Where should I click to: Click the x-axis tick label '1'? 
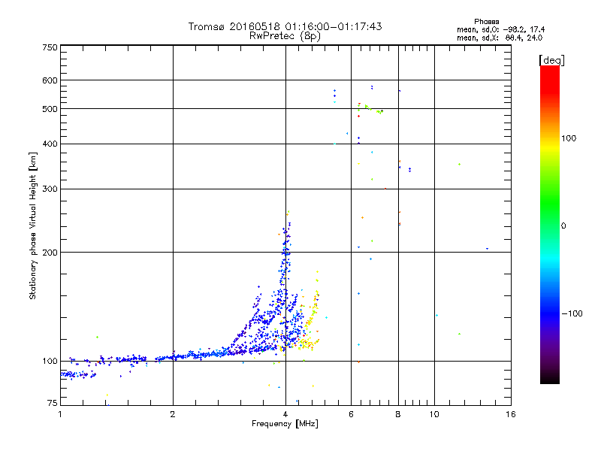coord(60,414)
